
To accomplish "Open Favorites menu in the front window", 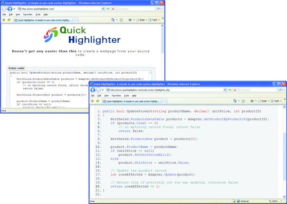I will click(x=116, y=96).
